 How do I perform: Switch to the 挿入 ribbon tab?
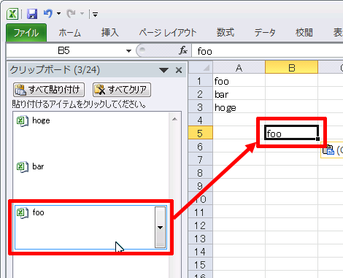[110, 33]
